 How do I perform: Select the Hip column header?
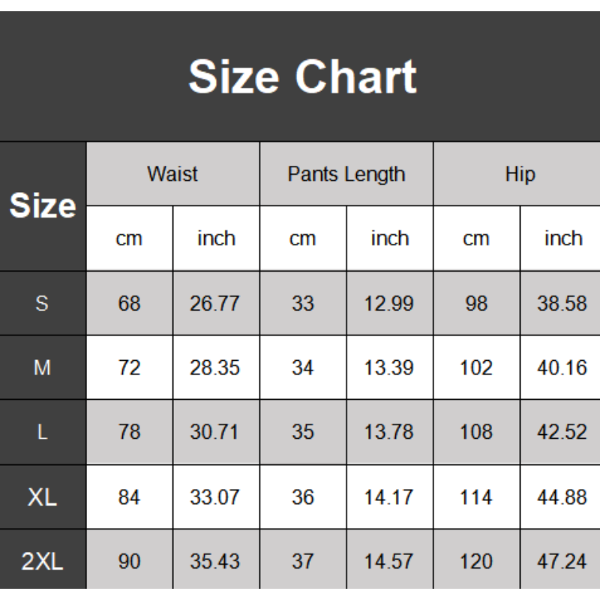(x=520, y=175)
